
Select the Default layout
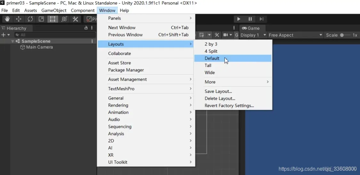(x=233, y=59)
